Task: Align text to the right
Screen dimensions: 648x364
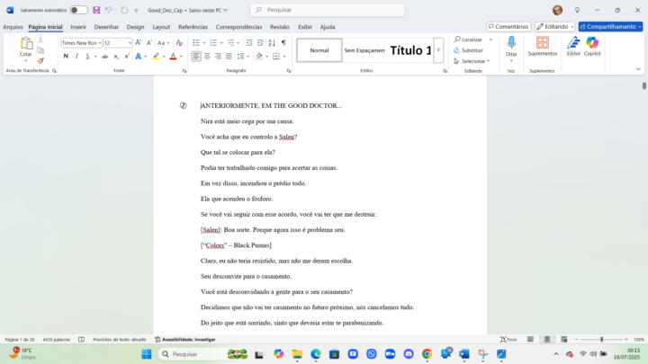Action: click(218, 56)
